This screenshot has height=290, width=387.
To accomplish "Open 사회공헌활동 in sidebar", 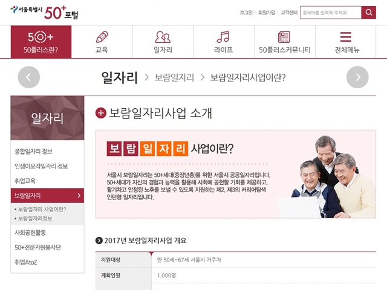I will click(30, 232).
